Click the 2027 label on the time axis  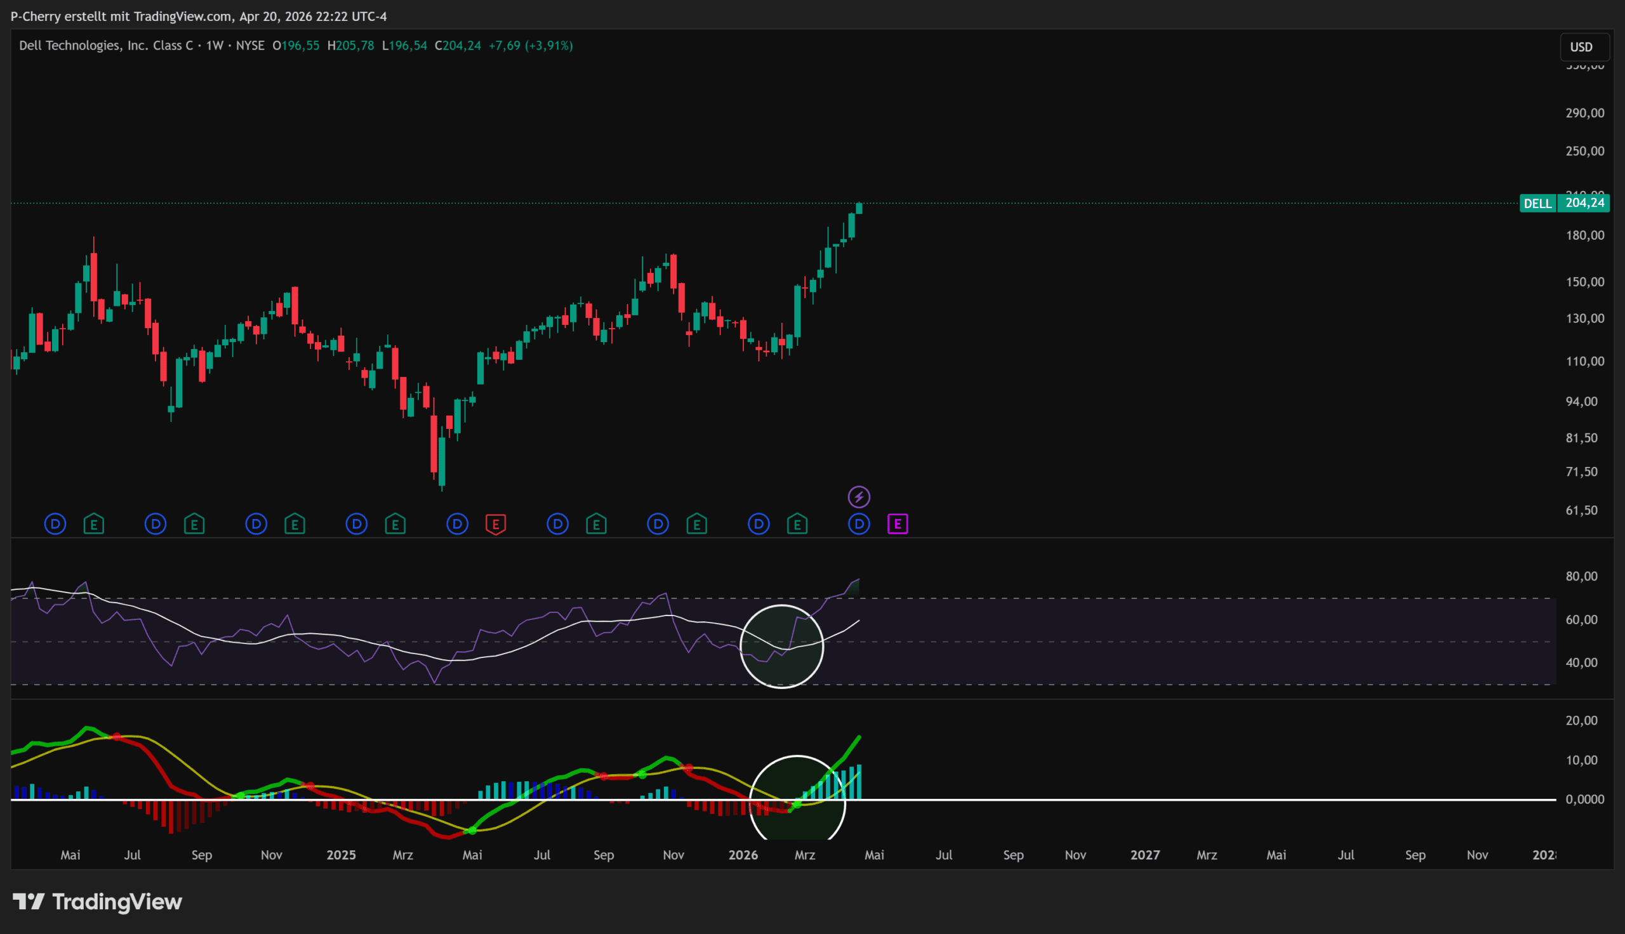tap(1144, 855)
